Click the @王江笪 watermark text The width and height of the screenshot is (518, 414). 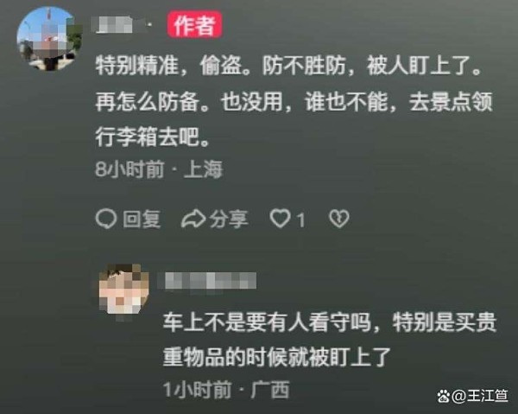coord(479,396)
